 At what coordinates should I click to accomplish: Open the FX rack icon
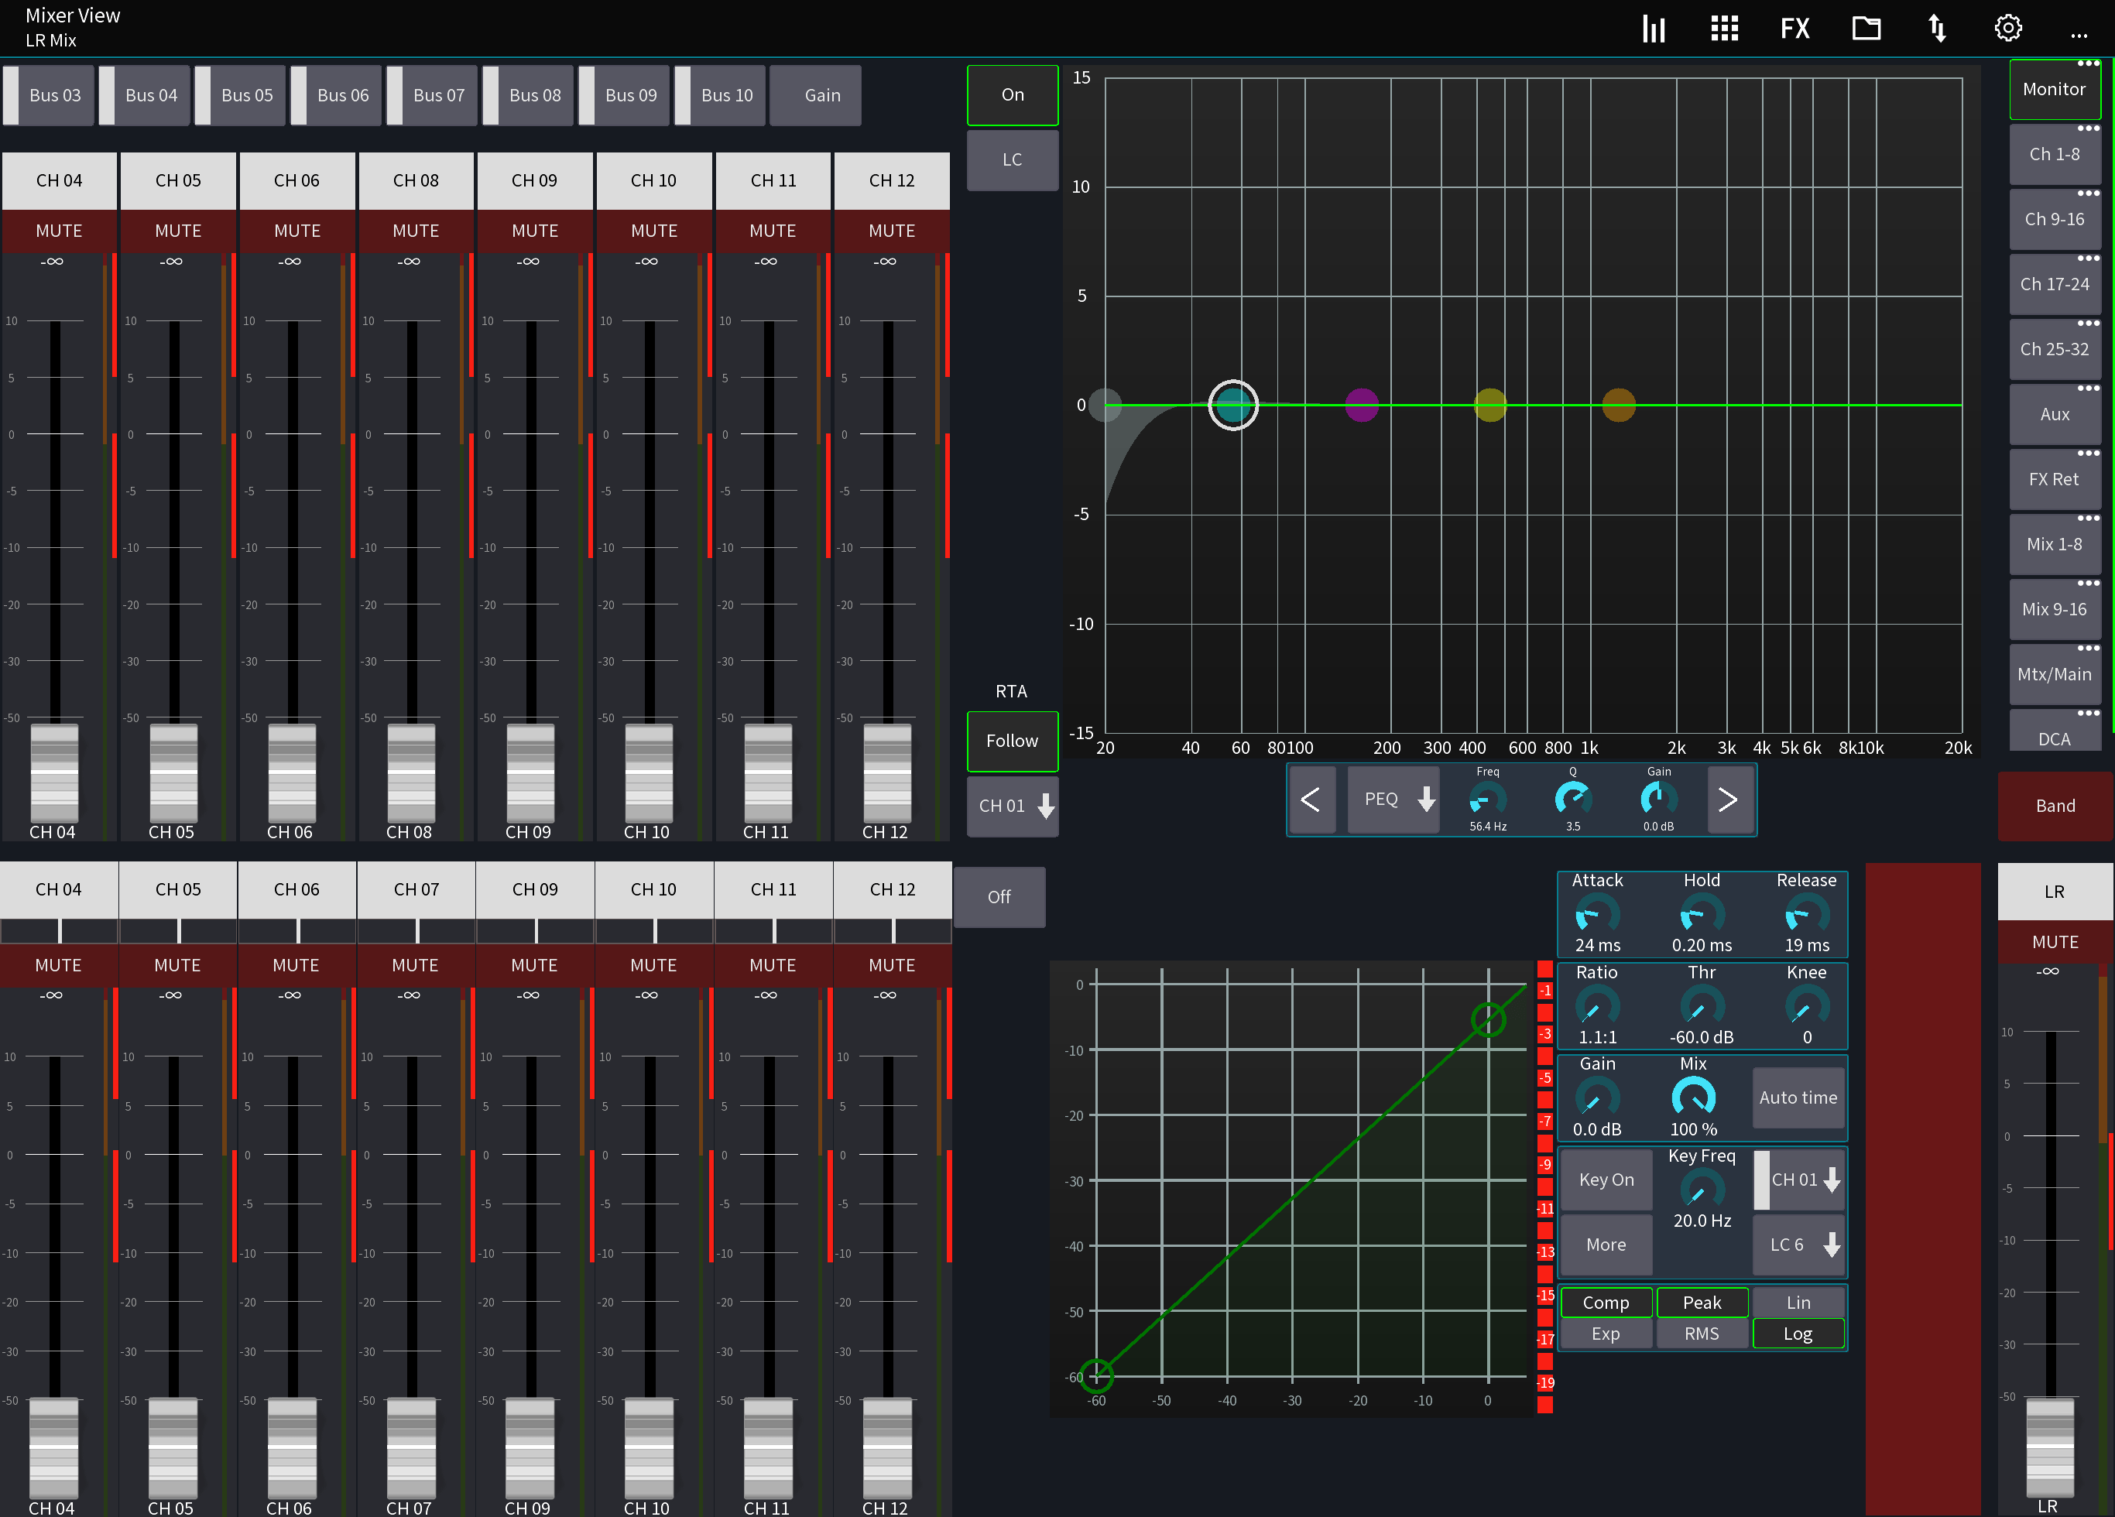click(1795, 28)
